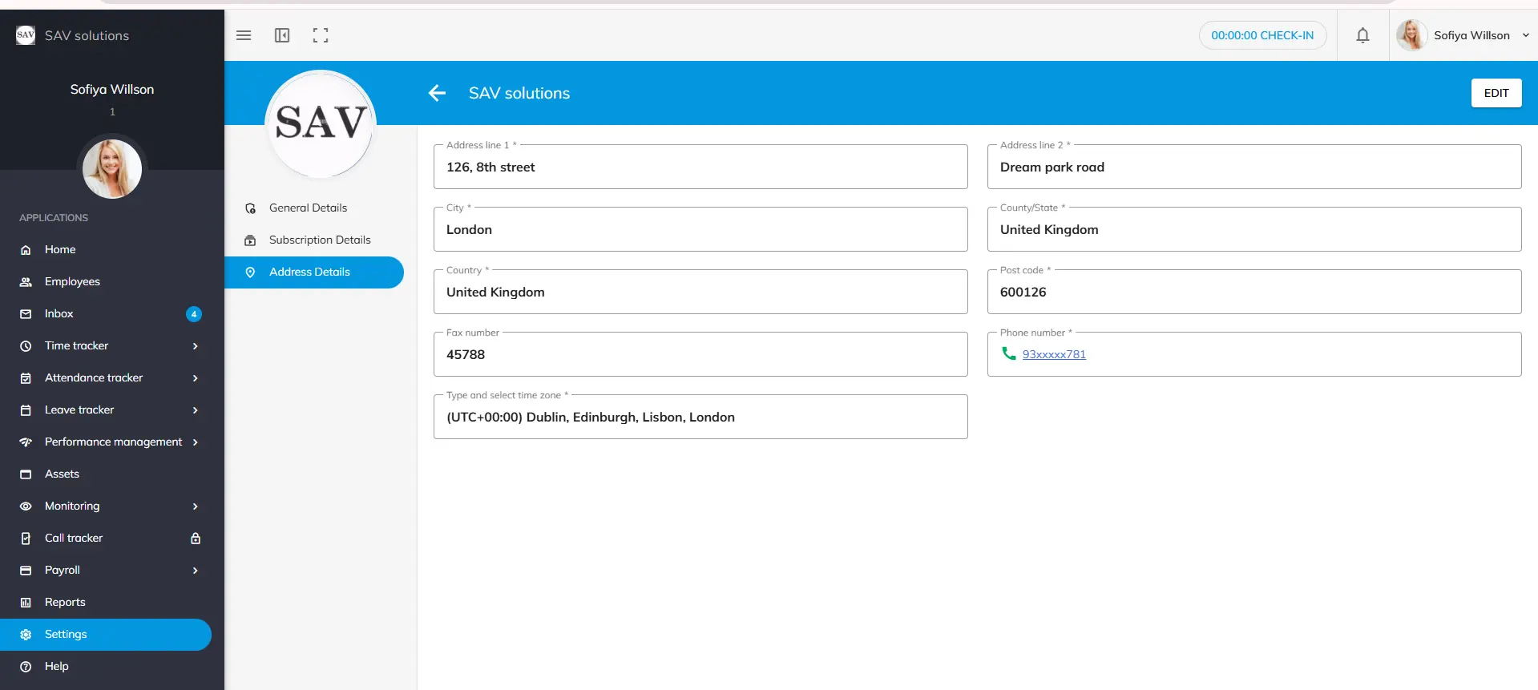The height and width of the screenshot is (690, 1538).
Task: Click the lock icon next to Call tracker
Action: tap(196, 539)
